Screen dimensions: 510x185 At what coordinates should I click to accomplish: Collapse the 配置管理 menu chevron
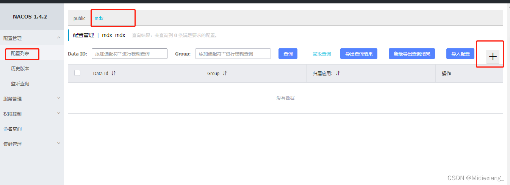coord(58,37)
